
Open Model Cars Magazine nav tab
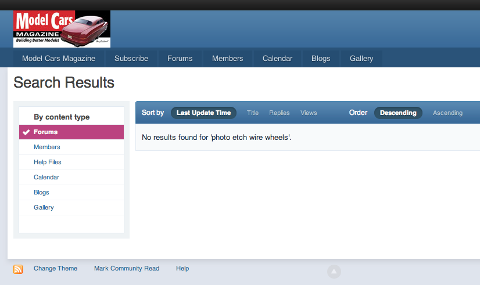[59, 59]
